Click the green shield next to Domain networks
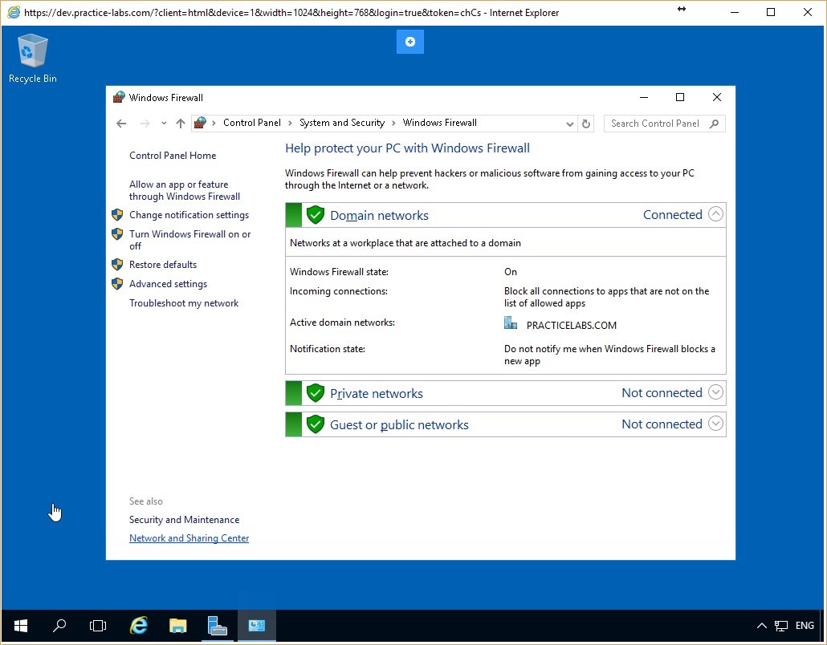Image resolution: width=827 pixels, height=645 pixels. coord(315,214)
